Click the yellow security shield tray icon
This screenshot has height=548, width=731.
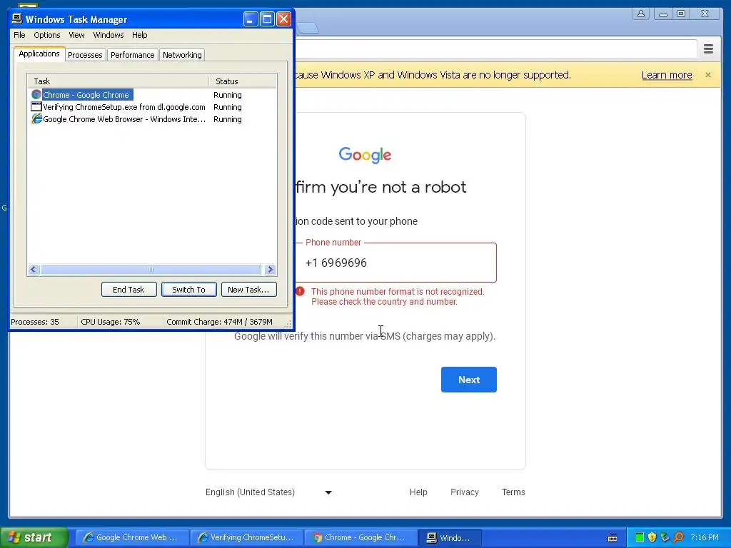tap(652, 537)
